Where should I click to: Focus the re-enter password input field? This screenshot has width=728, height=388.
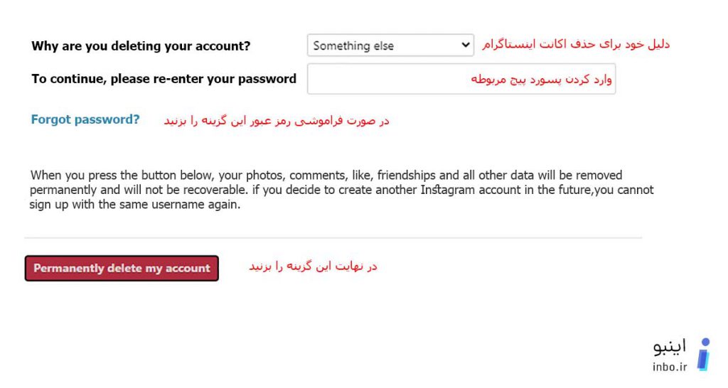point(461,79)
